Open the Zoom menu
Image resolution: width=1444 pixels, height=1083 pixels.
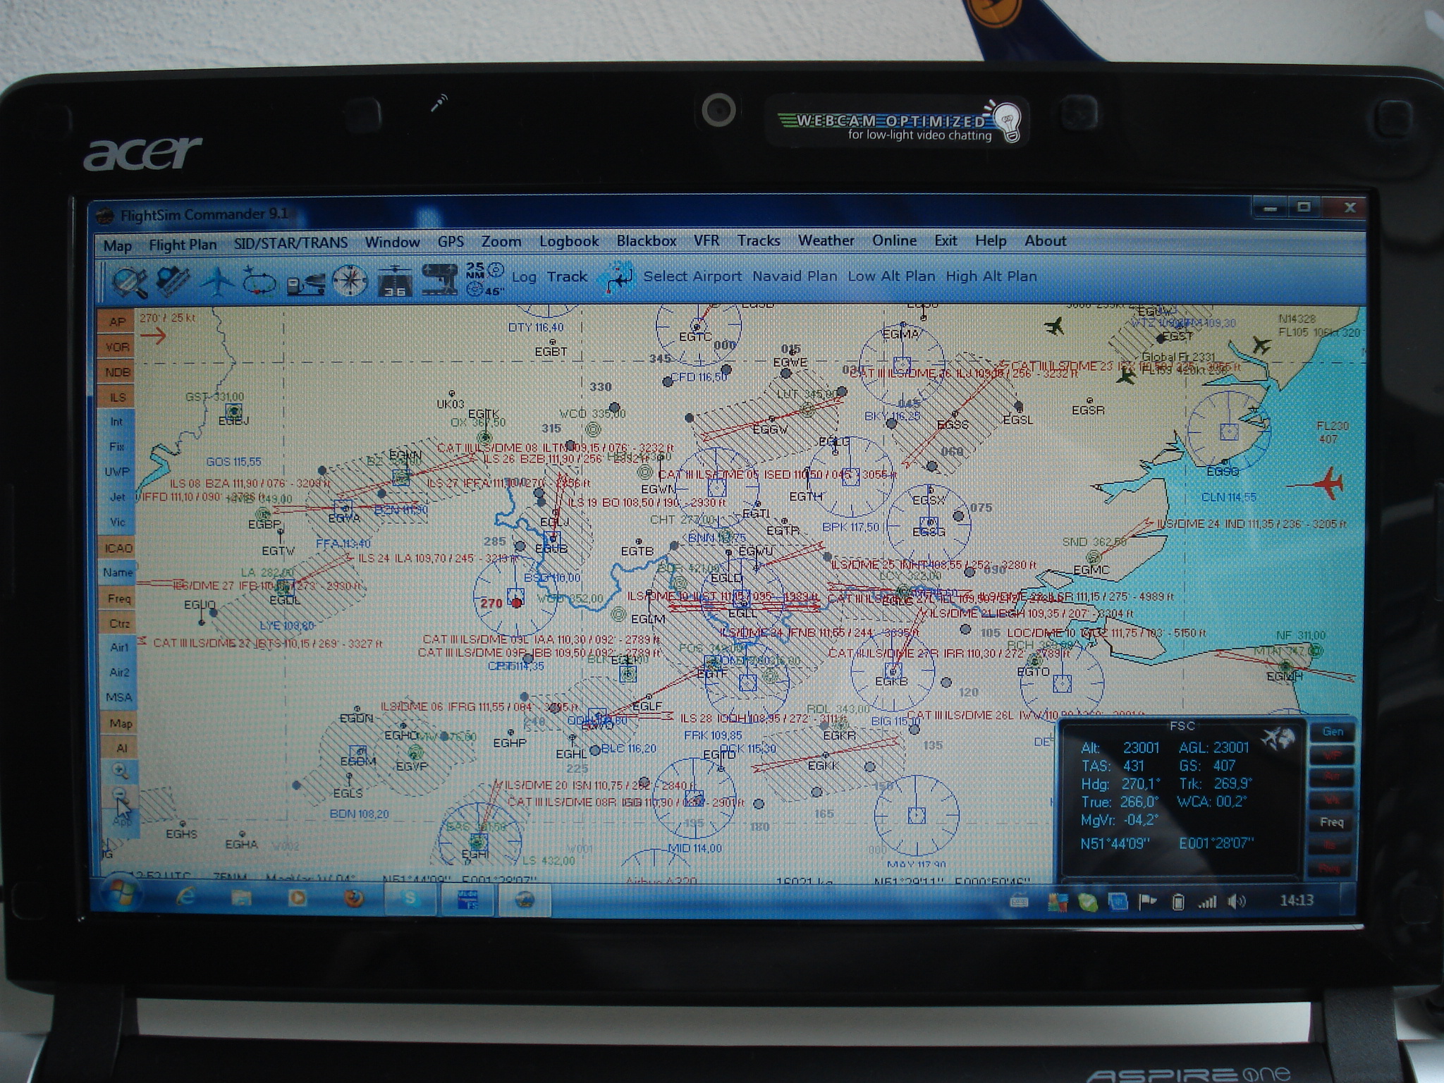tap(501, 242)
